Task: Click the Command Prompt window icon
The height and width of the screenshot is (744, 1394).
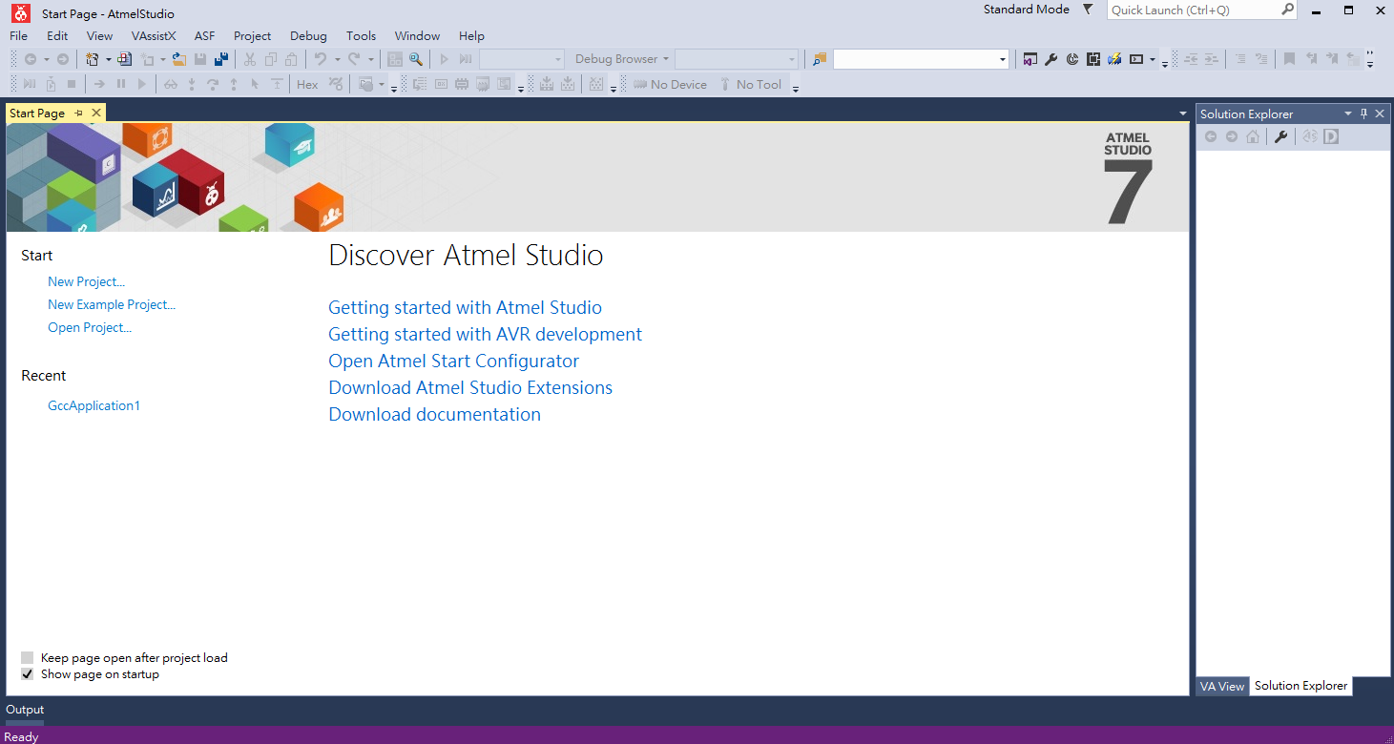Action: pos(1136,59)
